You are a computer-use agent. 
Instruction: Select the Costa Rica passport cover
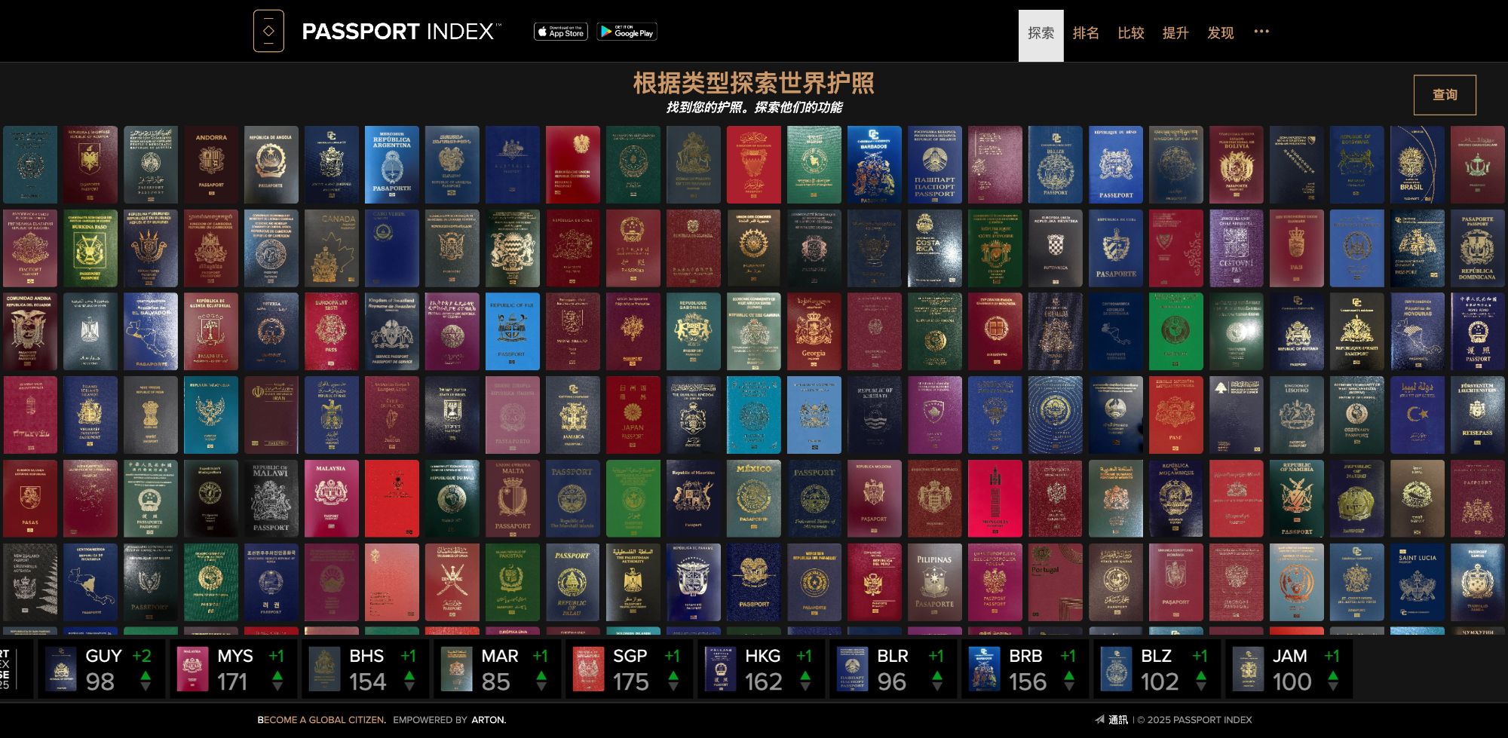pyautogui.click(x=935, y=249)
